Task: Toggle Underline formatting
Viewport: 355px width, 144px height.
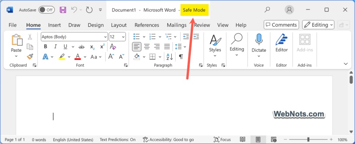Action: tap(65, 47)
